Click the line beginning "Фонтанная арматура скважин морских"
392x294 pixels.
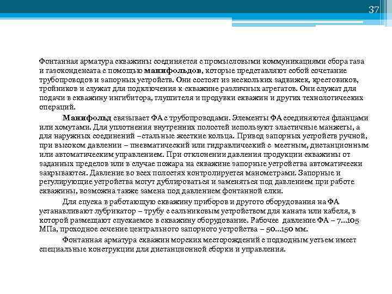point(210,240)
